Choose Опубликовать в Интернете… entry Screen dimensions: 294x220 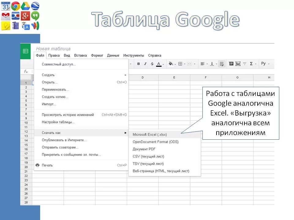[x=81, y=140]
